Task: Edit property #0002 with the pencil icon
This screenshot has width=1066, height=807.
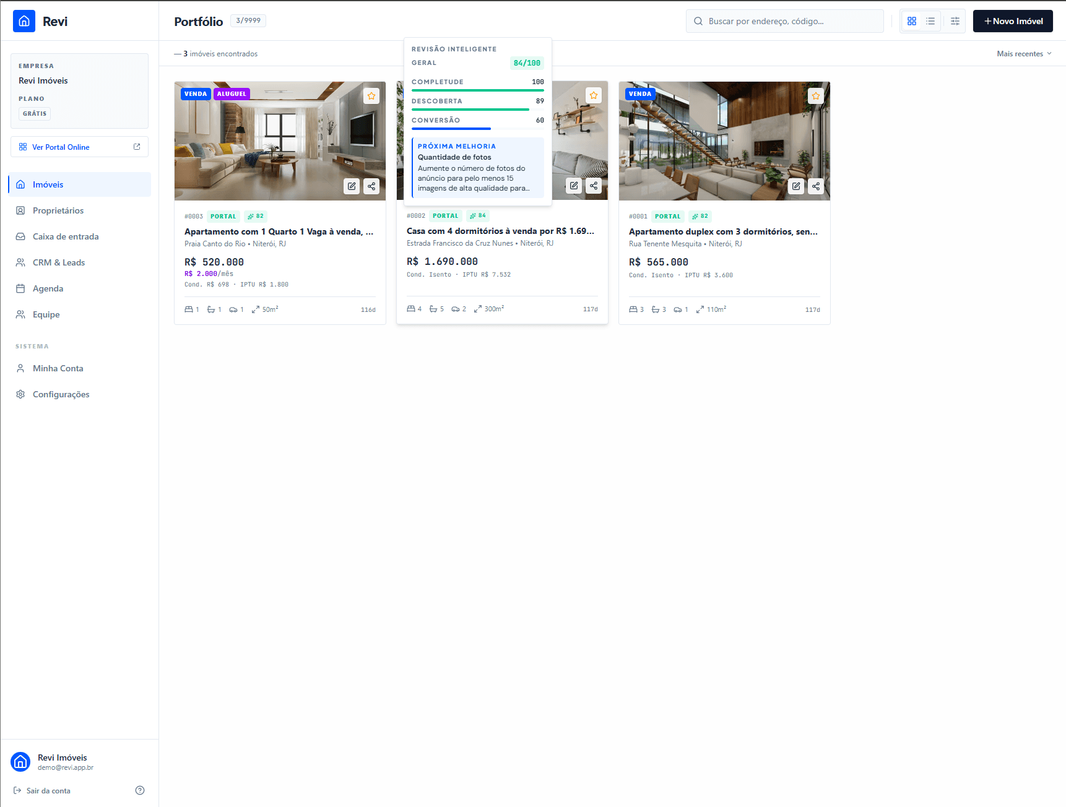Action: pyautogui.click(x=574, y=186)
